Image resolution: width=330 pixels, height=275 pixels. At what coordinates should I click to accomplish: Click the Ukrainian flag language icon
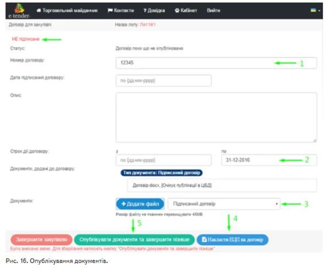click(x=313, y=10)
